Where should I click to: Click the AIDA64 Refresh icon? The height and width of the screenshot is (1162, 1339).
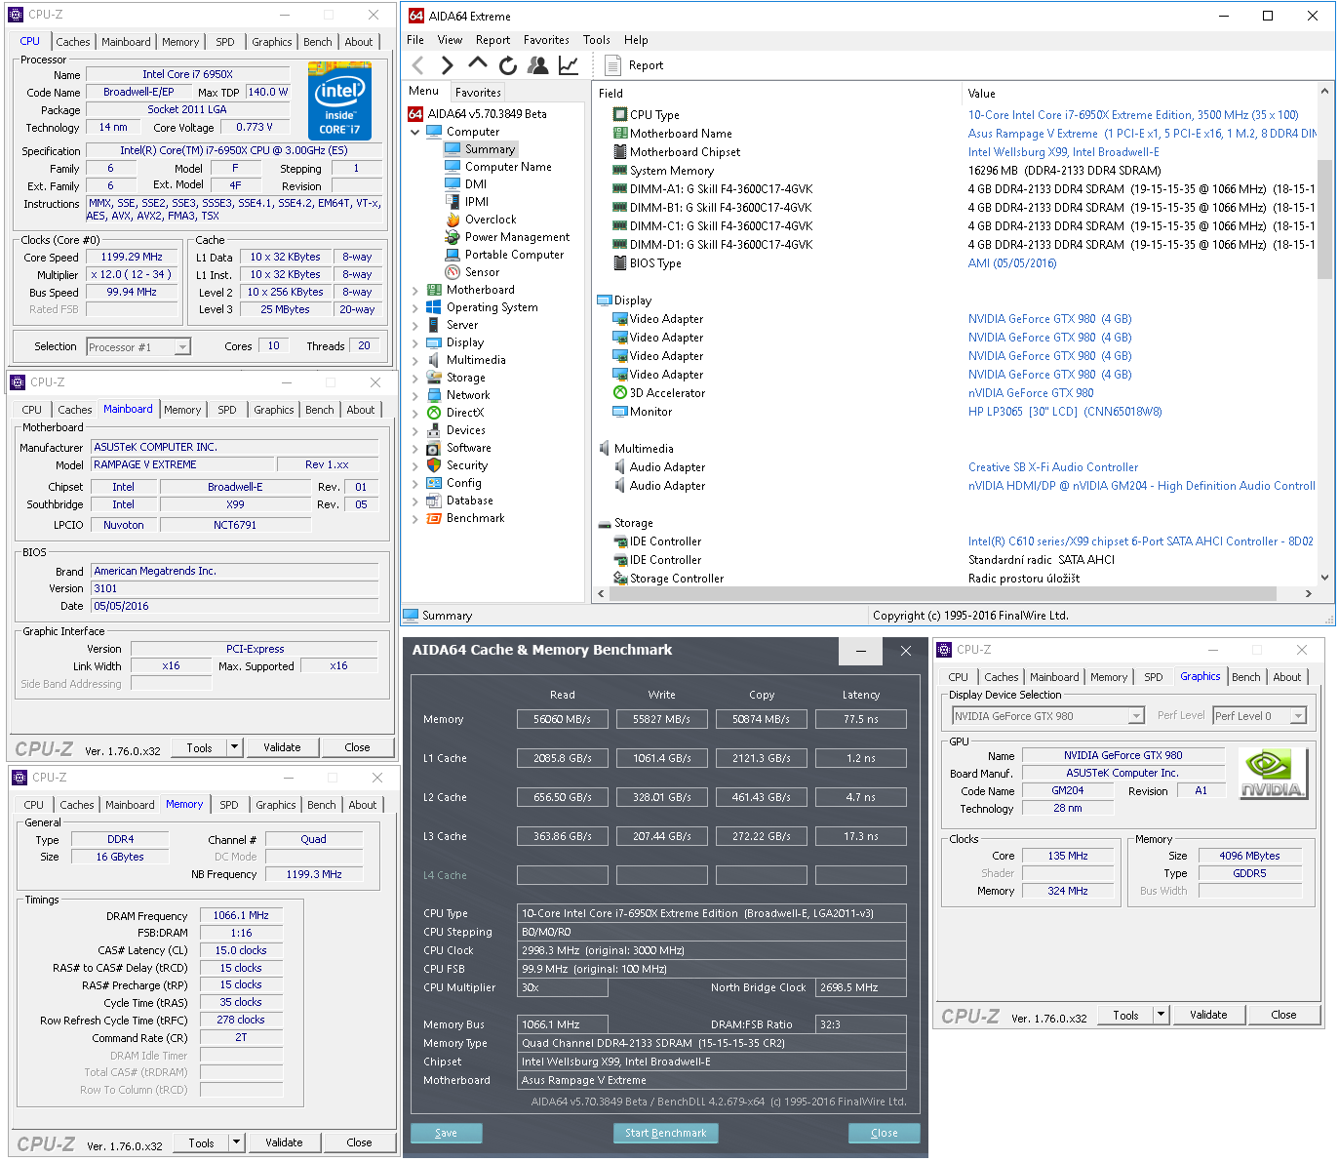point(507,65)
